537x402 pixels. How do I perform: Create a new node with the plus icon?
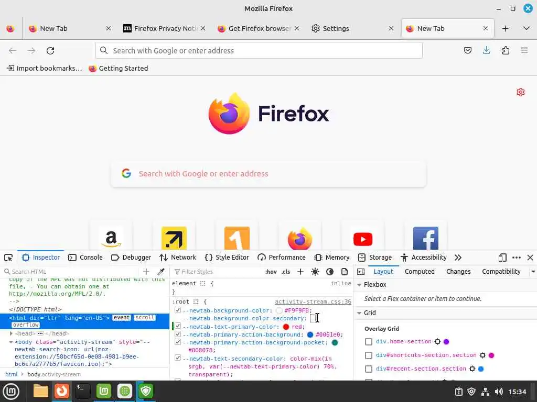(x=146, y=272)
